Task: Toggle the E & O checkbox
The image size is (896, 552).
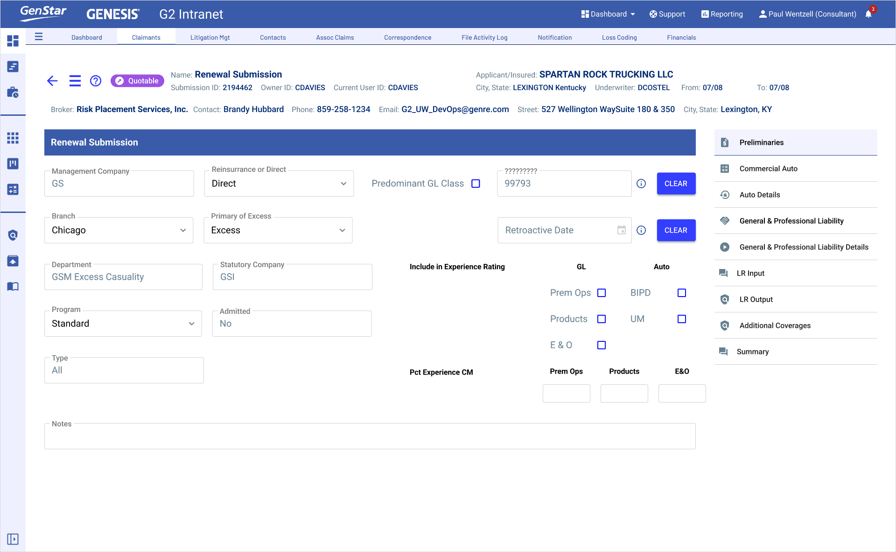Action: (x=602, y=345)
